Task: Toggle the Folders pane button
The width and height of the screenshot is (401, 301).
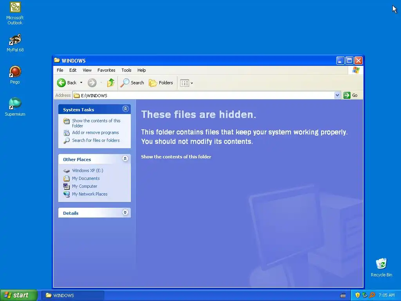Action: pos(161,83)
